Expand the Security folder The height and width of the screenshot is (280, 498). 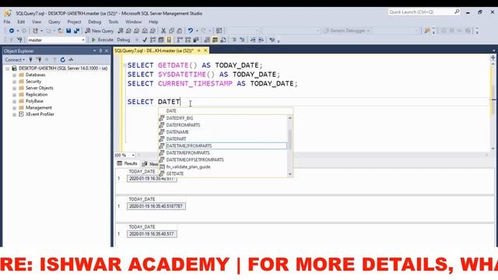tap(14, 82)
